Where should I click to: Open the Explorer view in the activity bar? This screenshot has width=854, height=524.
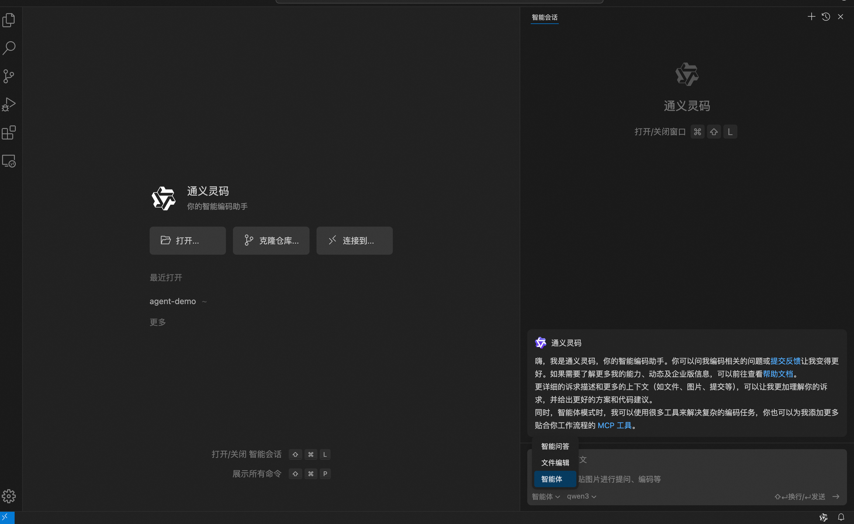[x=9, y=20]
